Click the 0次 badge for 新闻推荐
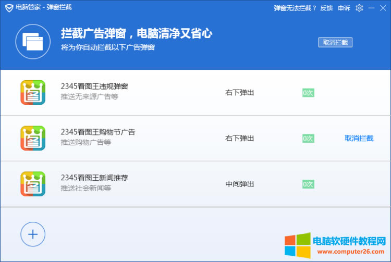 point(308,184)
